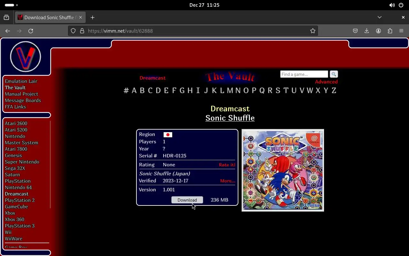Browse games starting with letter S
Viewport: 409px width, 256px height.
point(278,91)
